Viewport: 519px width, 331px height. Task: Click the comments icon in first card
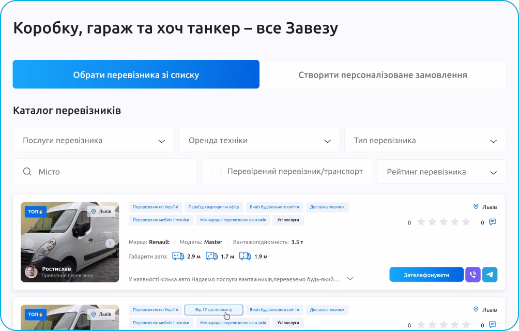click(x=493, y=222)
